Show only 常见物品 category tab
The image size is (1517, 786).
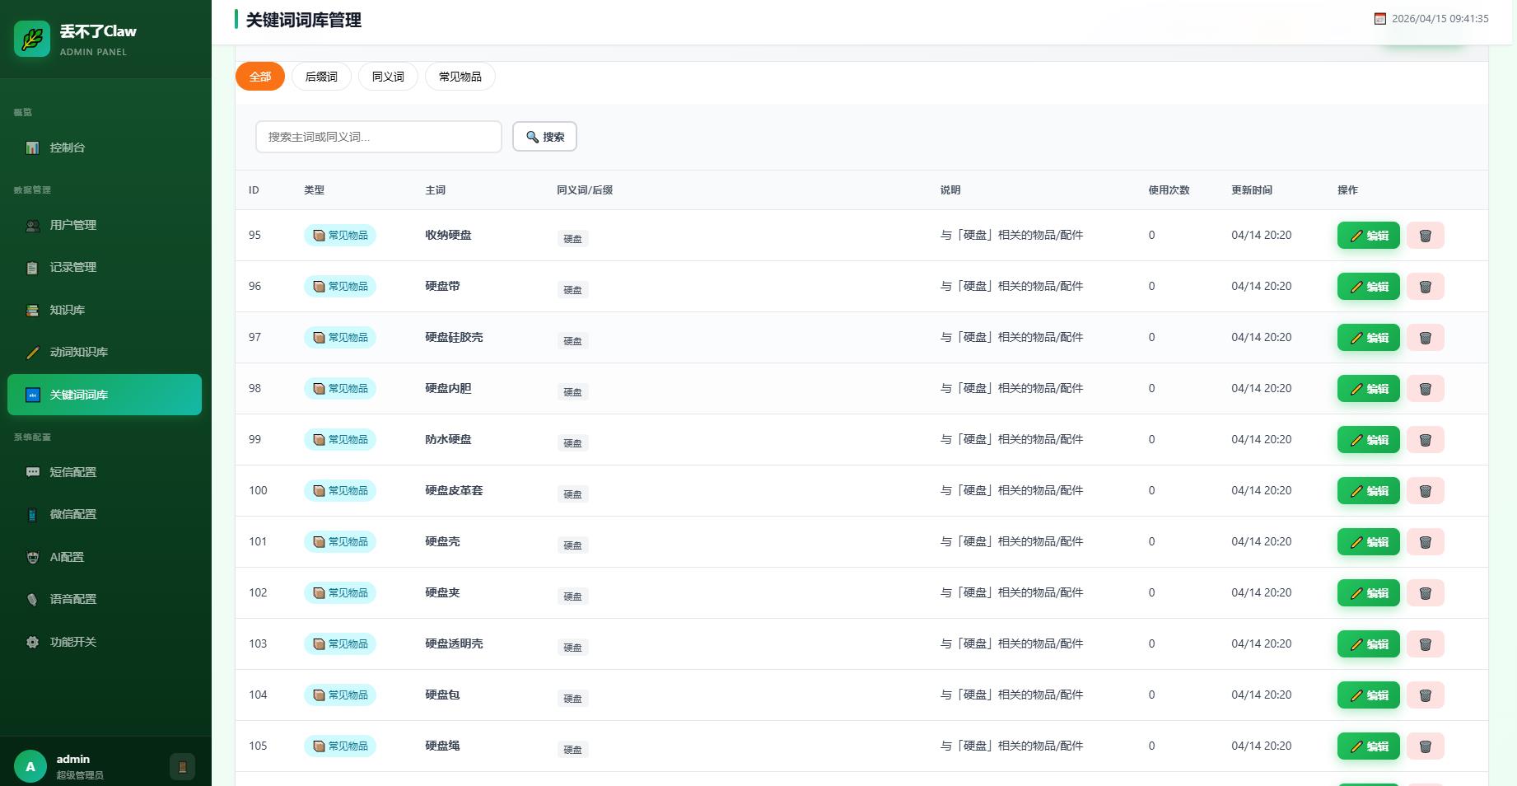(460, 77)
